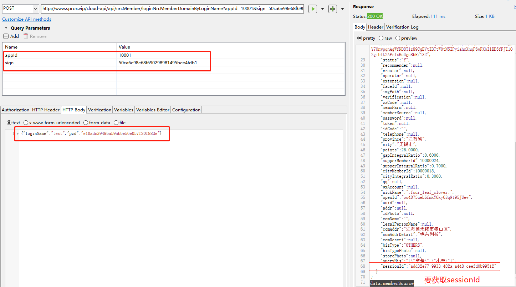
Task: Go to the Verification request tab
Action: coord(100,110)
